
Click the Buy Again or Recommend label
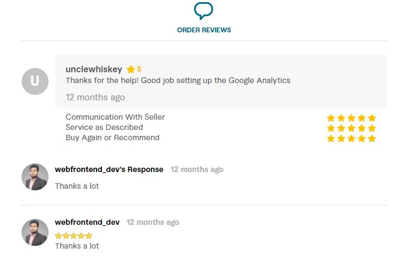113,138
